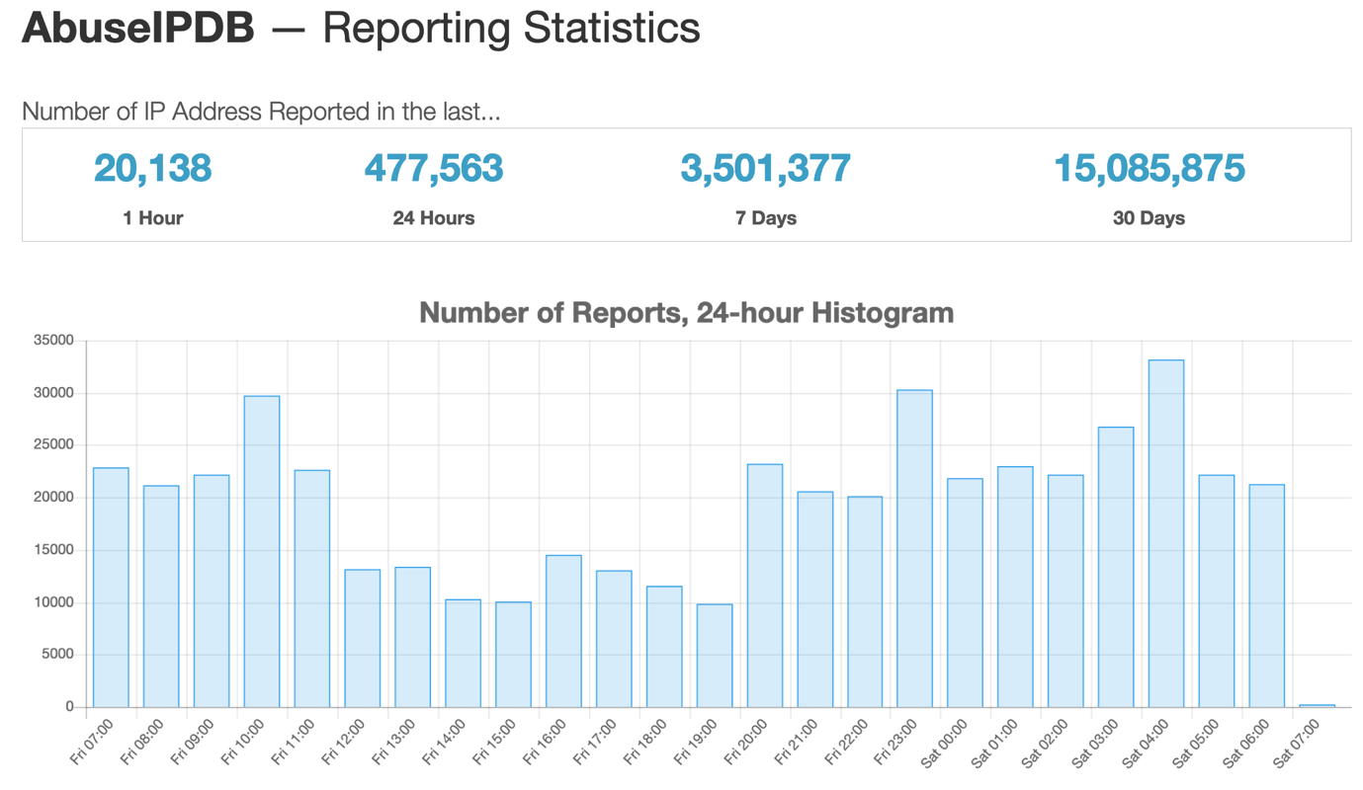This screenshot has width=1363, height=790.
Task: Click the 'Sat 00:00' x-axis label
Action: click(x=945, y=743)
